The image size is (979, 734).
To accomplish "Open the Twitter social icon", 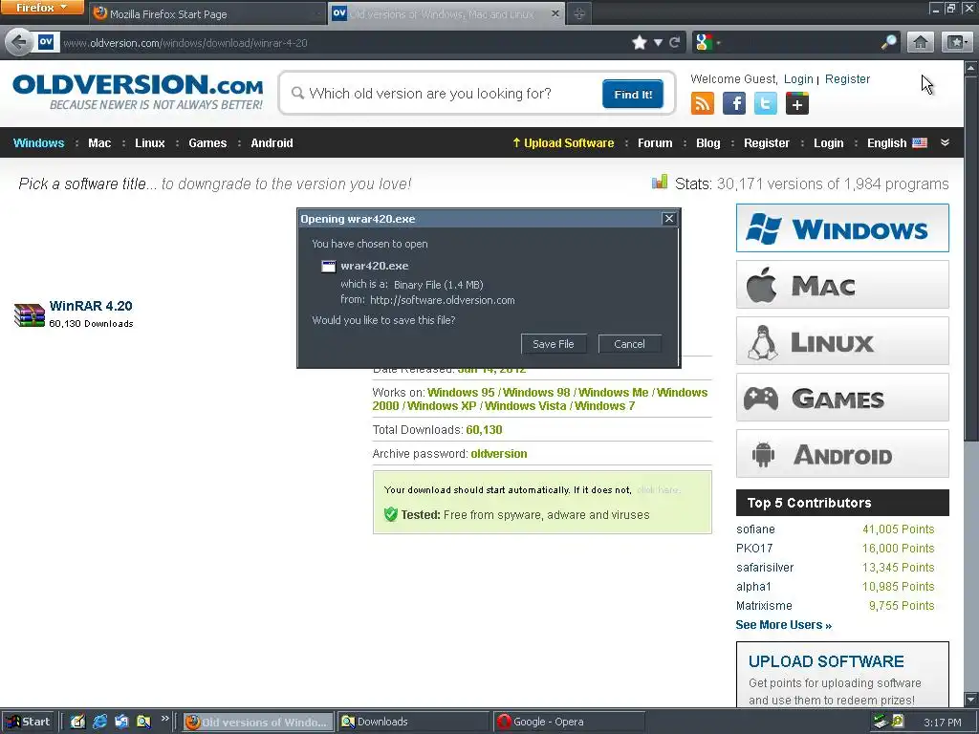I will pyautogui.click(x=766, y=103).
